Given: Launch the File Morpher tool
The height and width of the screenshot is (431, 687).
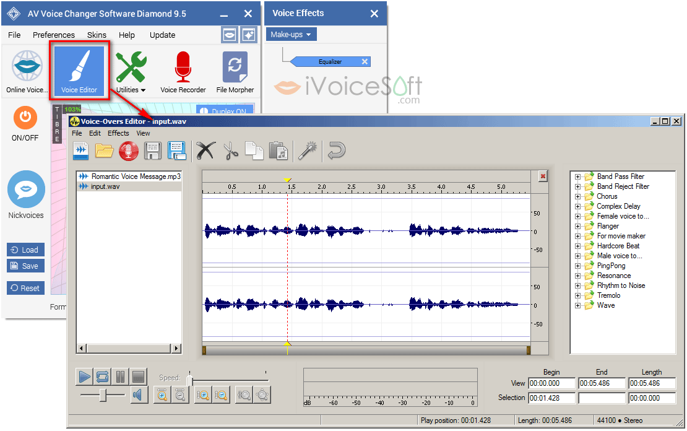Looking at the screenshot, I should click(x=235, y=71).
